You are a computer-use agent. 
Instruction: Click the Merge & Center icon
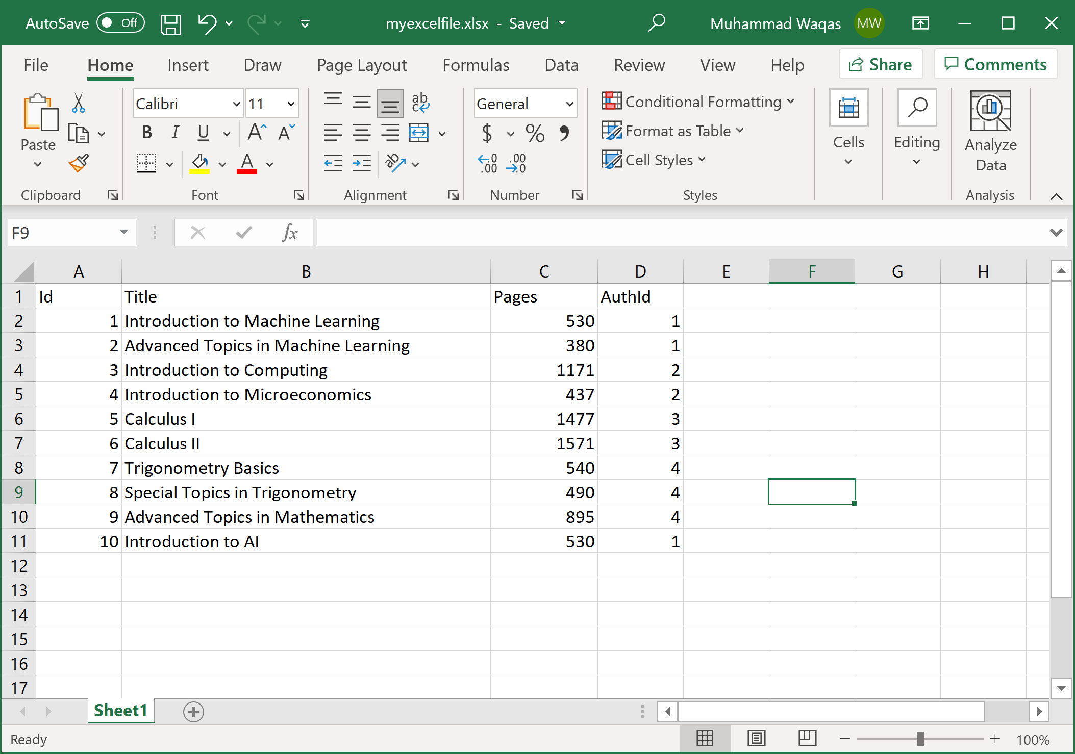[x=419, y=133]
